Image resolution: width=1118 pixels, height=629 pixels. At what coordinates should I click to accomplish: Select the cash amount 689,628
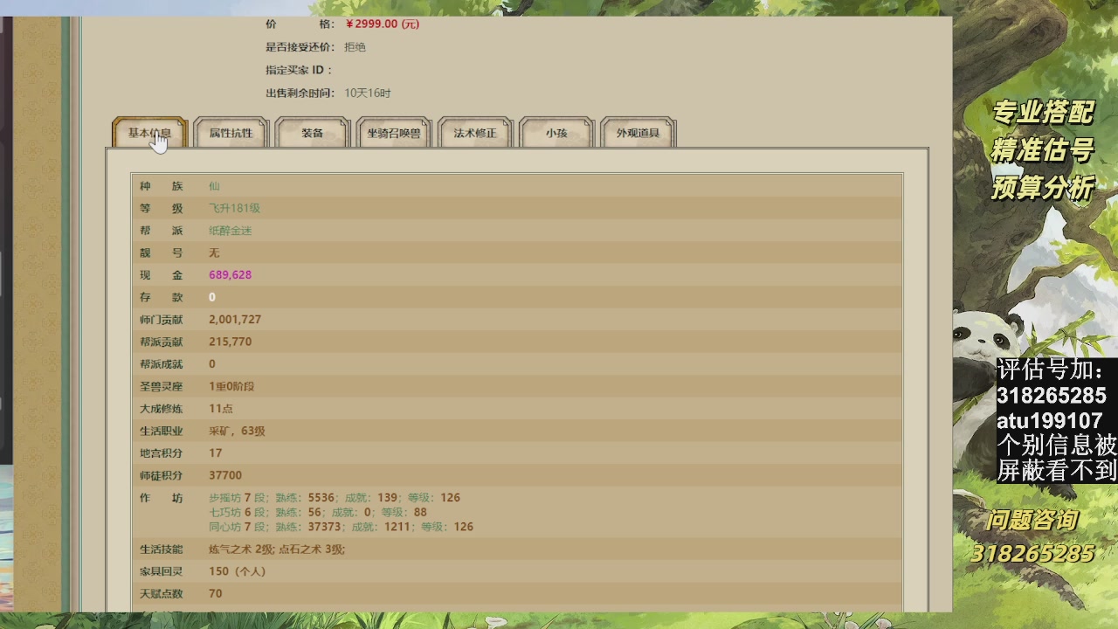[231, 275]
